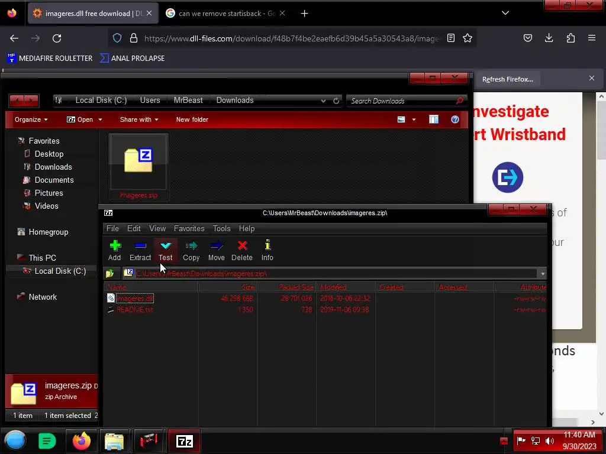The image size is (606, 454).
Task: Switch to the startisback Google tab
Action: [x=225, y=14]
